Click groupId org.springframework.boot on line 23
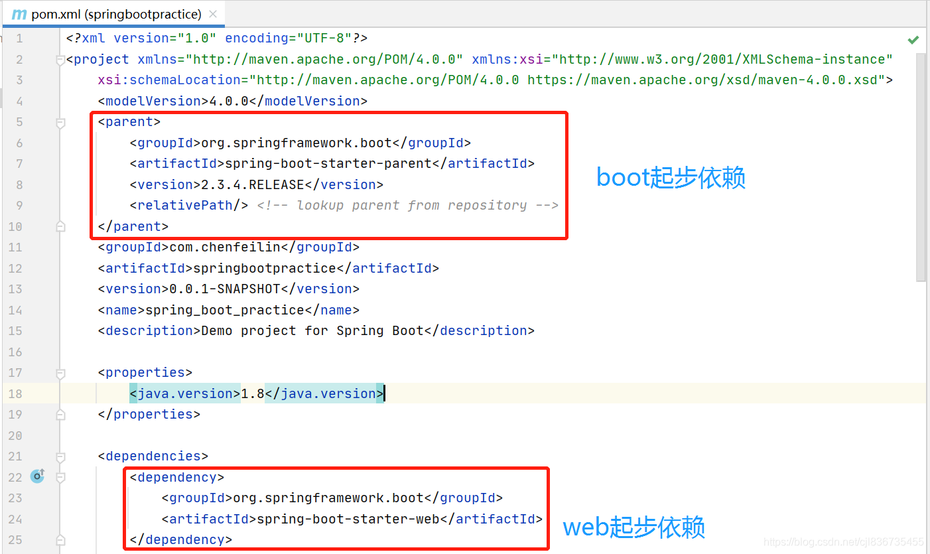Screen dimensions: 930x554 pos(332,498)
